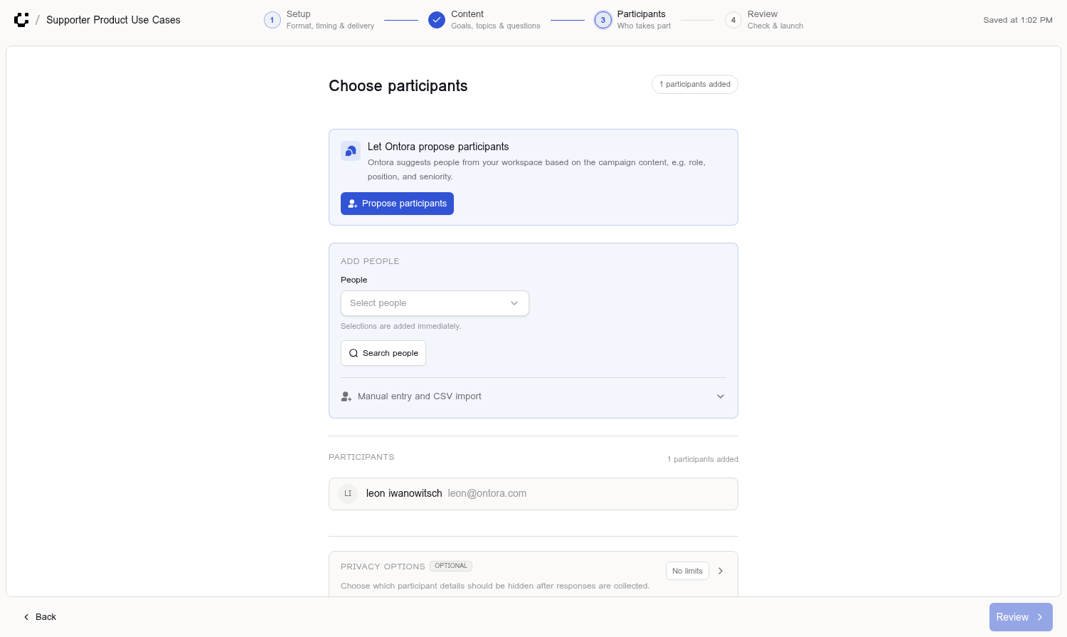
Task: Click the Supporter Product Use Cases title
Action: 113,20
